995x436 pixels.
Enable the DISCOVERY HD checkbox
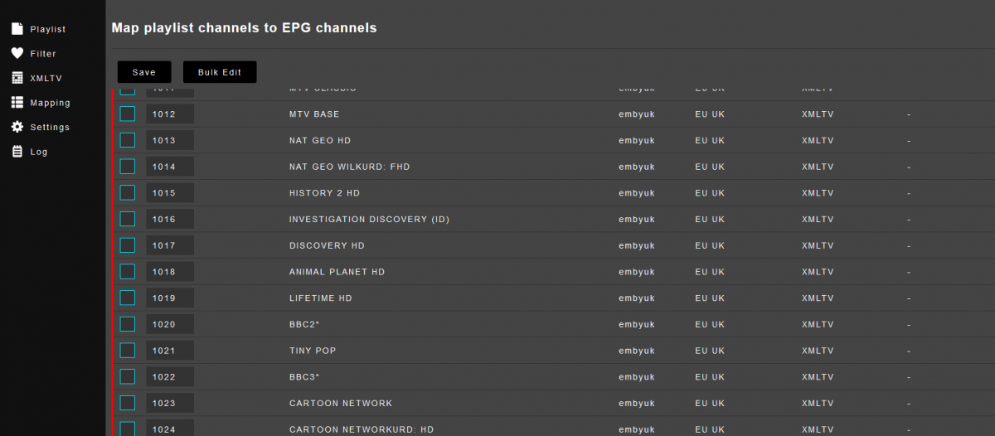(128, 245)
